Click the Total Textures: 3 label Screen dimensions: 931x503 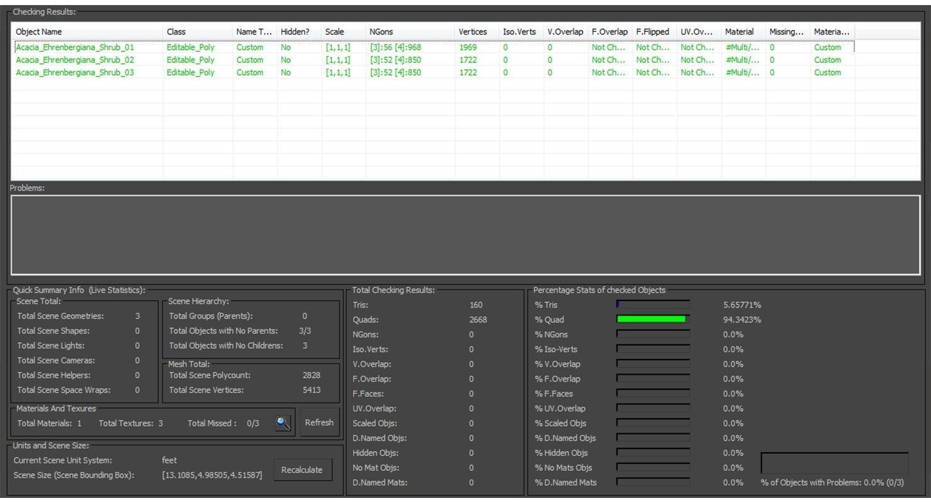(x=131, y=423)
